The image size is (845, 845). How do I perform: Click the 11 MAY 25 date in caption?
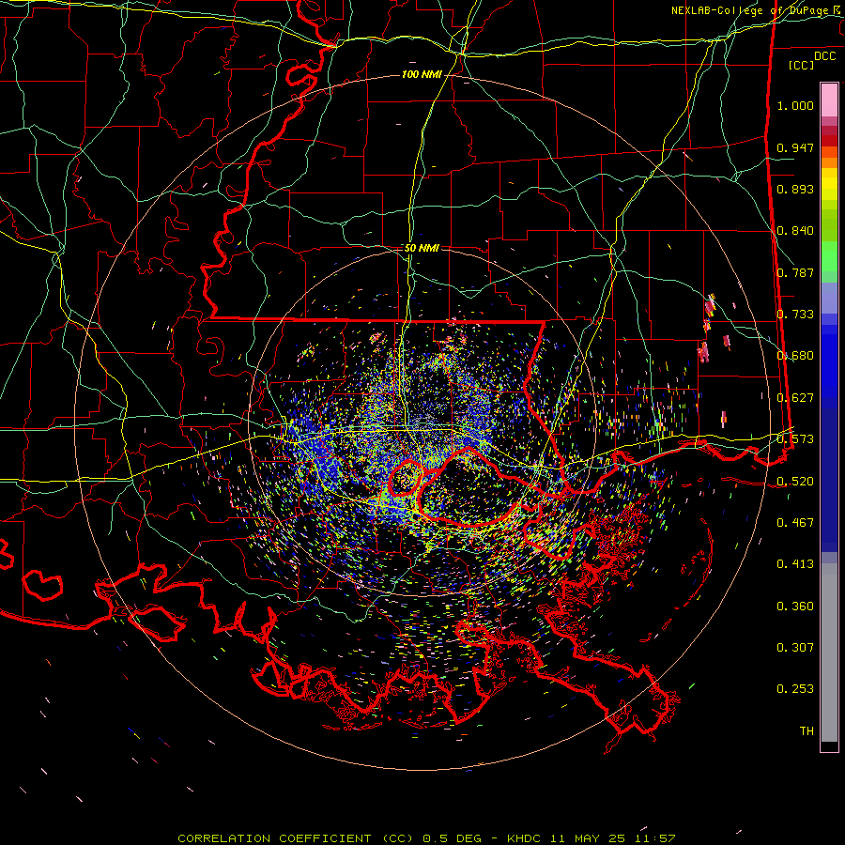(x=588, y=838)
